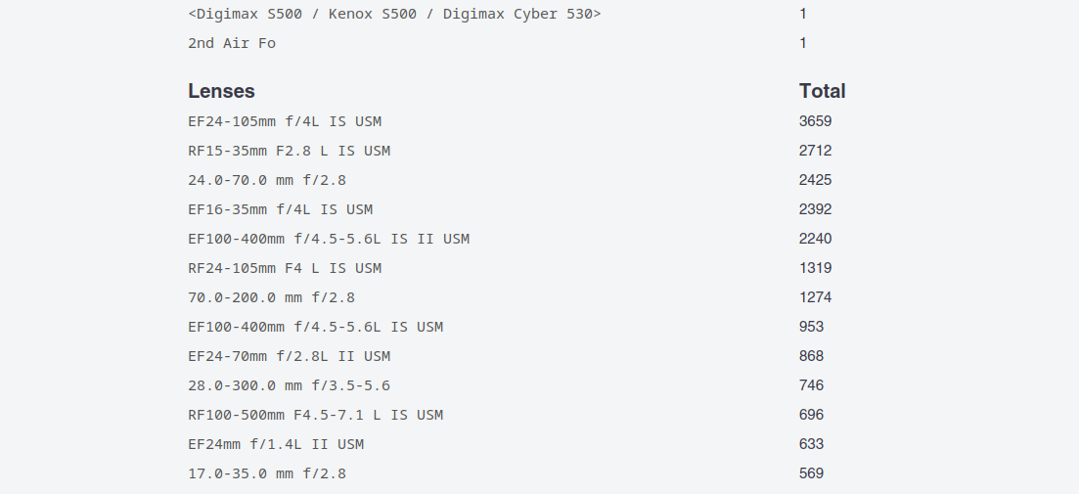Select EF100-400mm f/4.5-5.6L IS II USM

pyautogui.click(x=329, y=239)
